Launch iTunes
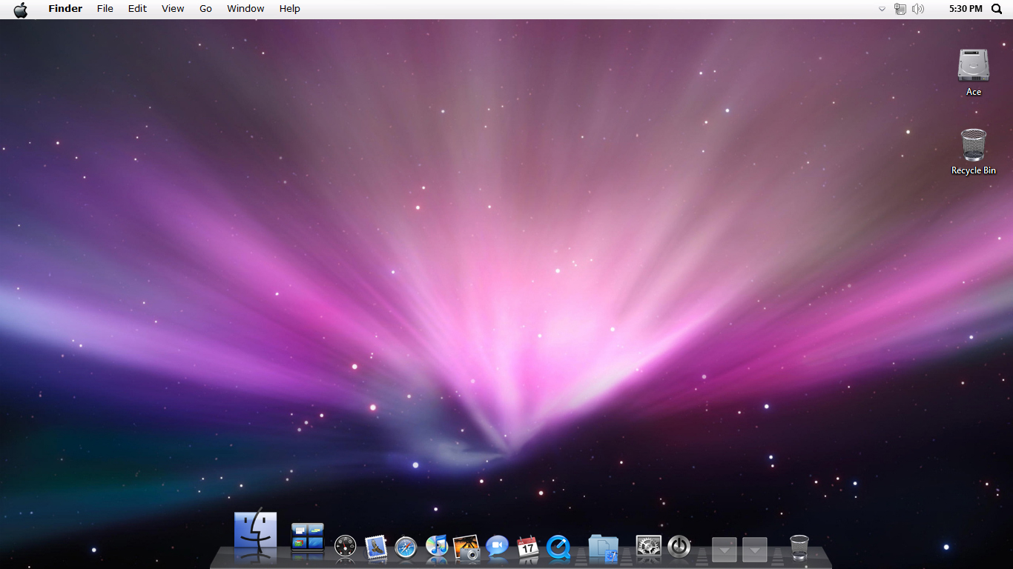The image size is (1013, 569). coord(436,548)
